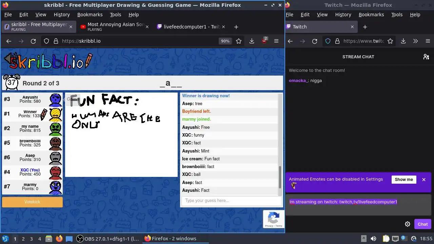Select player Winner in the player list
This screenshot has width=434, height=244.
[32, 114]
